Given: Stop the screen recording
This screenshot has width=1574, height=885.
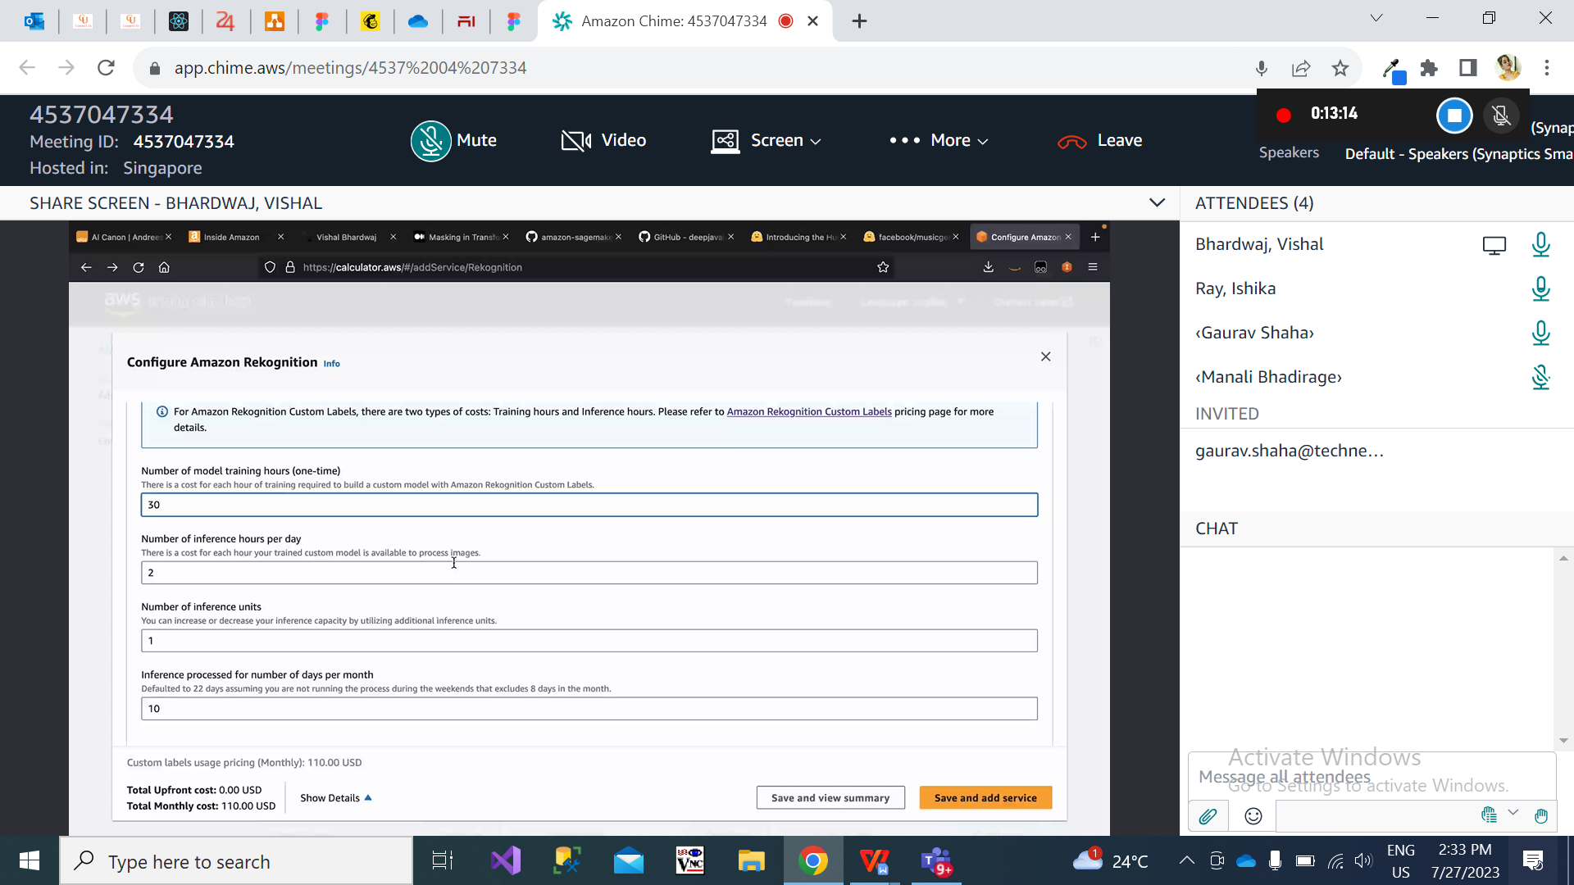Looking at the screenshot, I should (1454, 116).
